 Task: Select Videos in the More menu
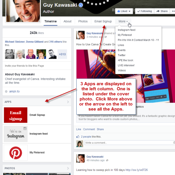[x=122, y=70]
